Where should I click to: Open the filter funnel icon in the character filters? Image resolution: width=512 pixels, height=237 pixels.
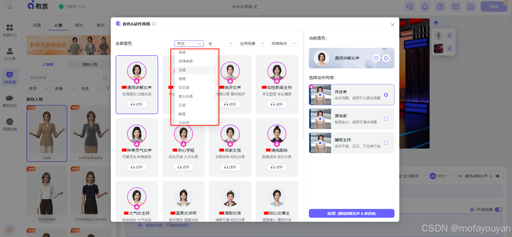(x=108, y=88)
